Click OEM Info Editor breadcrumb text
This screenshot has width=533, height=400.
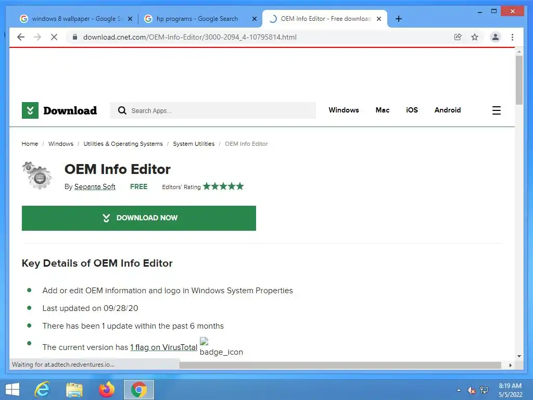[x=246, y=144]
